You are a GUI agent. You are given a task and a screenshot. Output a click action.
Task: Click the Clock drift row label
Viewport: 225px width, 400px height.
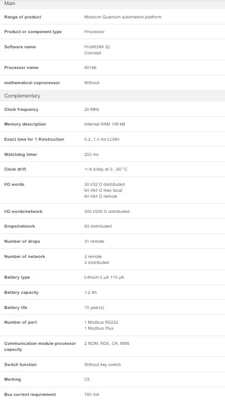coord(15,169)
